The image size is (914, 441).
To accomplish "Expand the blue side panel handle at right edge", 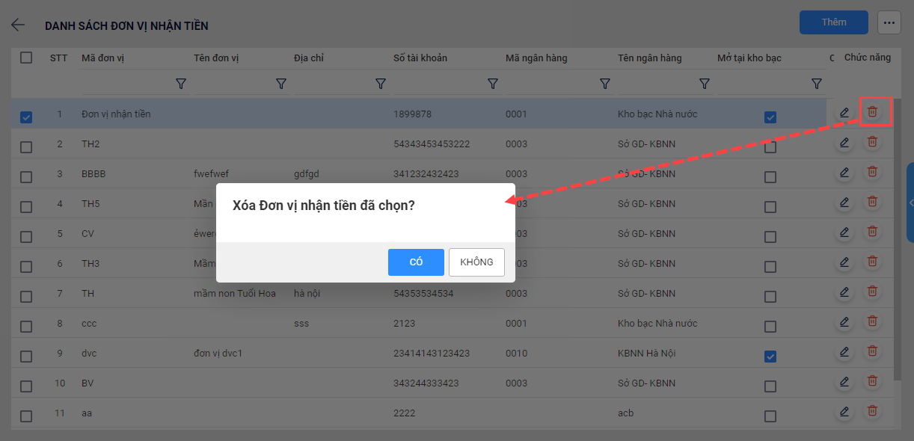I will [910, 203].
